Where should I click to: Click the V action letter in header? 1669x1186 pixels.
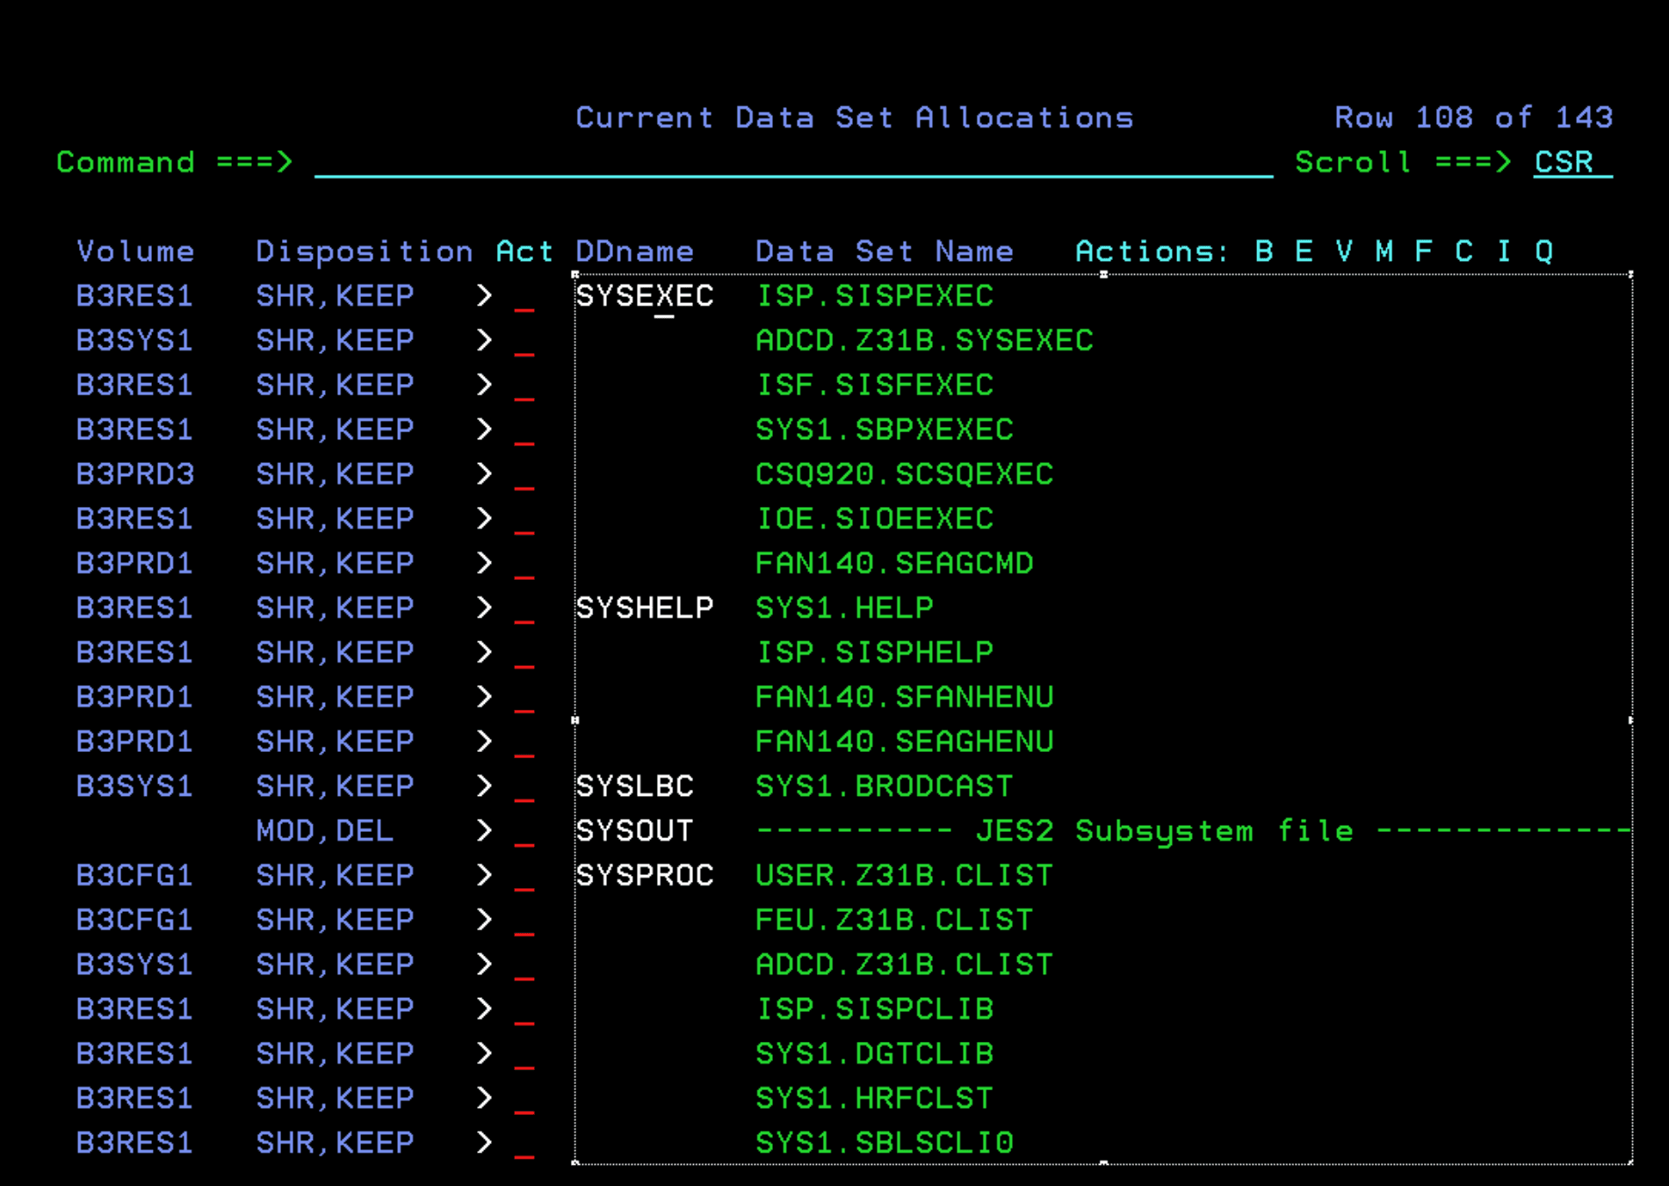point(1344,252)
